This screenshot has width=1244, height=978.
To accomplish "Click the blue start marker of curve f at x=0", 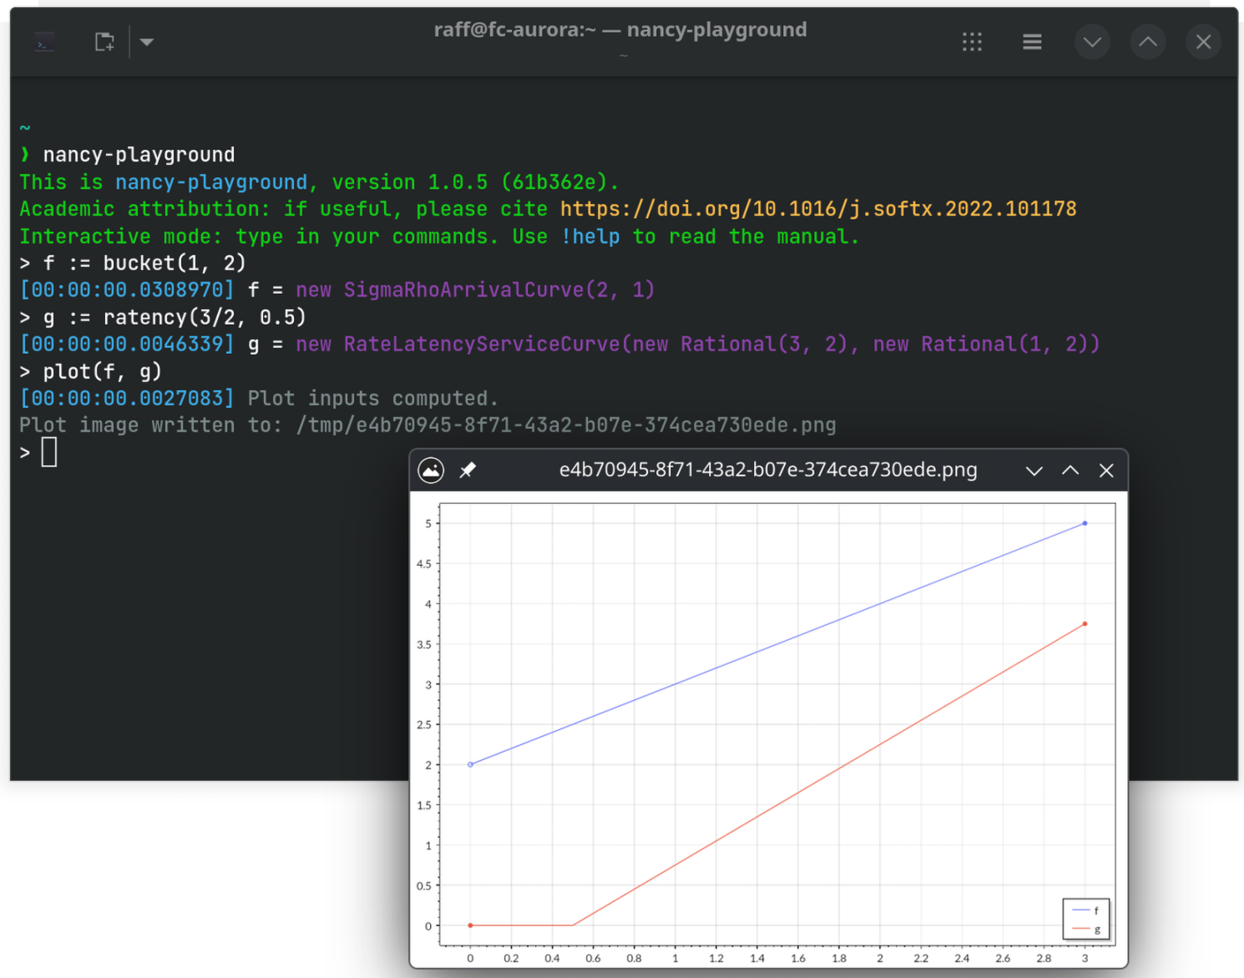I will (470, 764).
